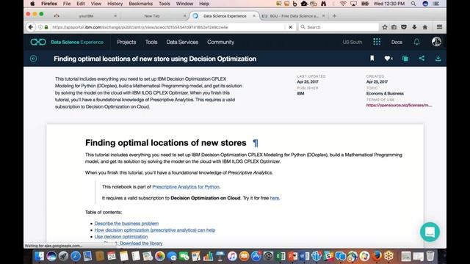Screen dimensions: 470x264
Task: Bookmark the page with the star icon
Action: point(385,27)
